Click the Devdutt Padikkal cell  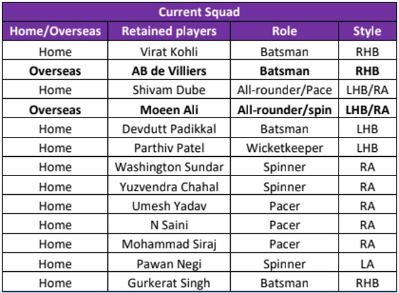[x=169, y=128]
